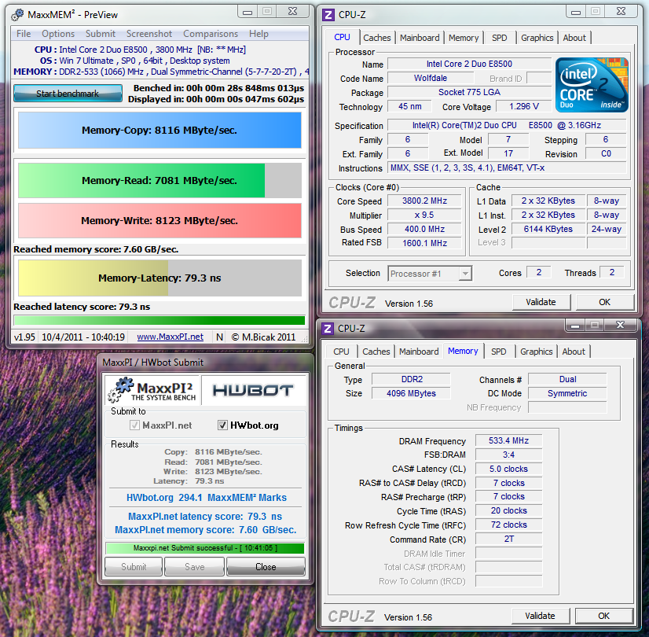Click the DRAM Frequency 533.4 MHz field

(x=508, y=440)
